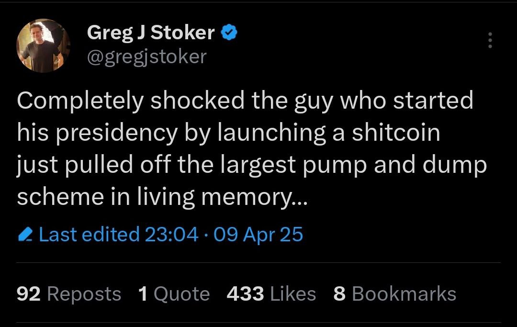Open the Quote list label
This screenshot has width=517, height=327.
click(181, 294)
